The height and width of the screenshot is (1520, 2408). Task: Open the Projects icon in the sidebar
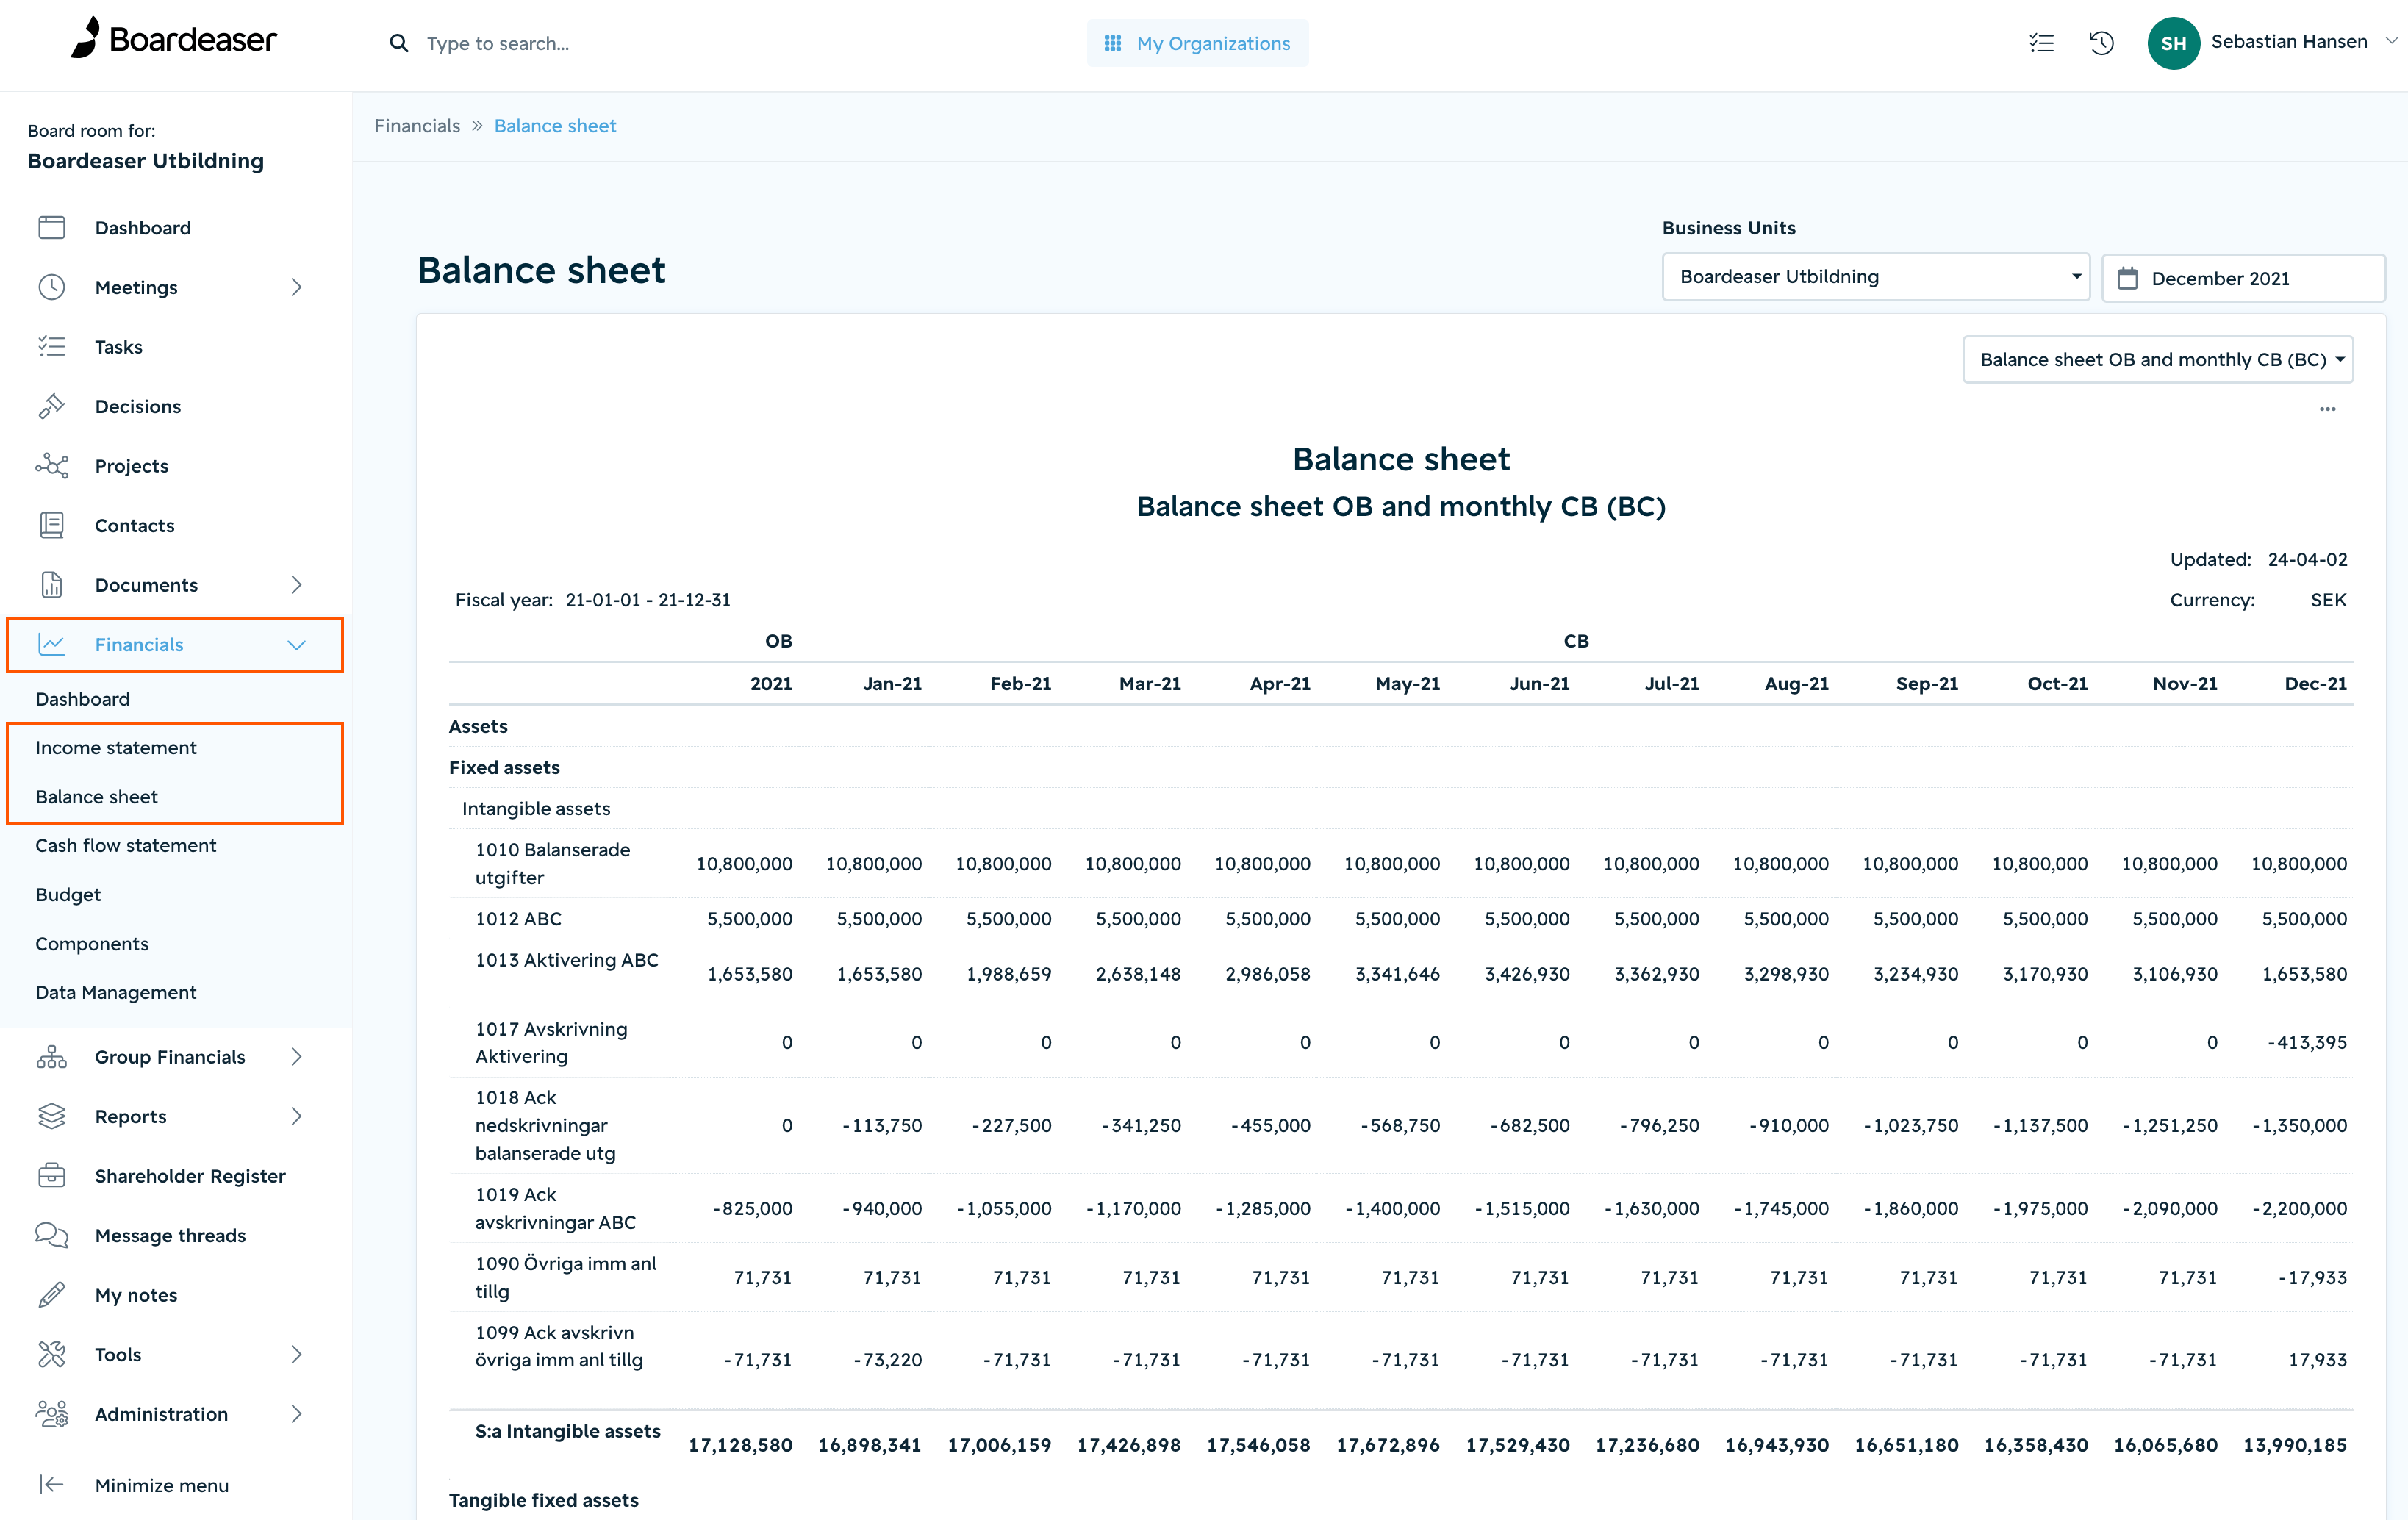coord(52,465)
